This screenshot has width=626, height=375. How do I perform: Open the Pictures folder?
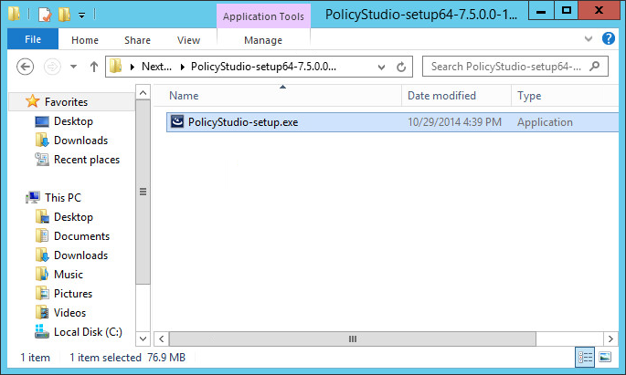point(73,293)
